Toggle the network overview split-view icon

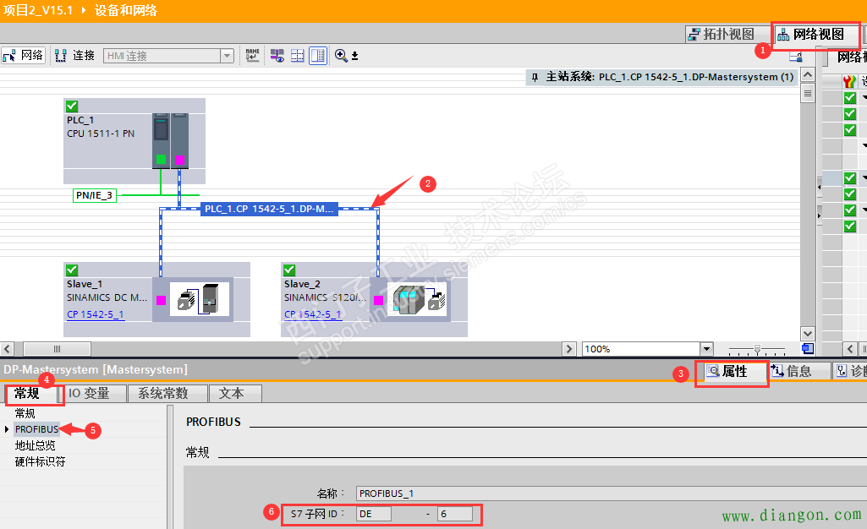tap(317, 55)
